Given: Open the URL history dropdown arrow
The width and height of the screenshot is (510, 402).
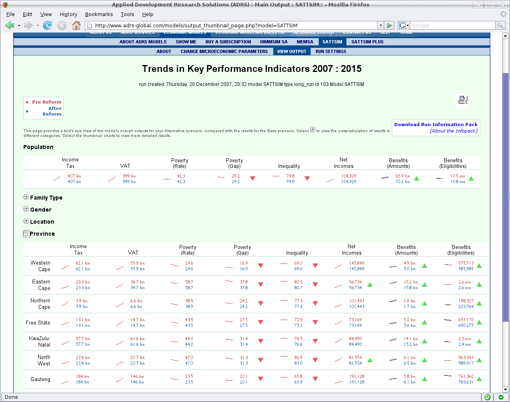Looking at the screenshot, I should point(381,26).
